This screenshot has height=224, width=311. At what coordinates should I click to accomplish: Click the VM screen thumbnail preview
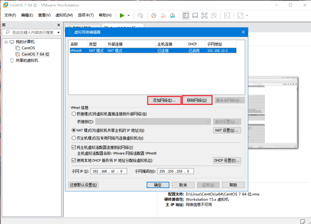click(273, 112)
